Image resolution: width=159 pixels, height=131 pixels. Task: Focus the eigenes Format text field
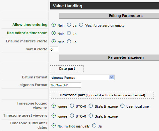(66, 85)
